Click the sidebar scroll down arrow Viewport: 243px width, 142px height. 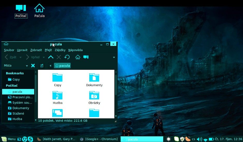pyautogui.click(x=36, y=120)
